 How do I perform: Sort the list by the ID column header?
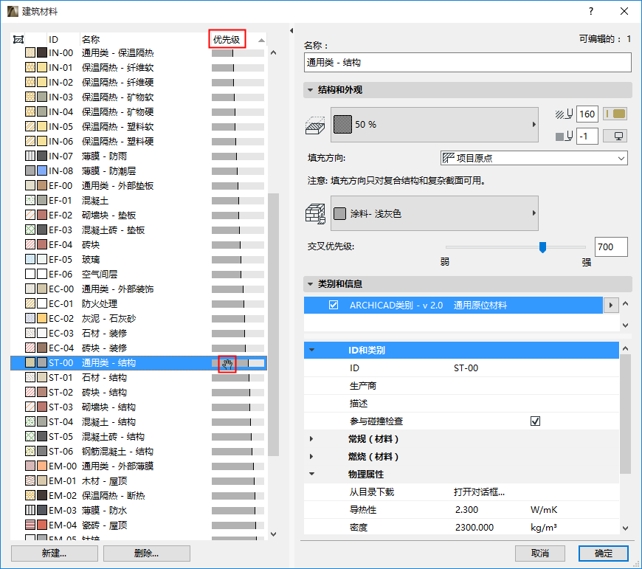coord(63,40)
